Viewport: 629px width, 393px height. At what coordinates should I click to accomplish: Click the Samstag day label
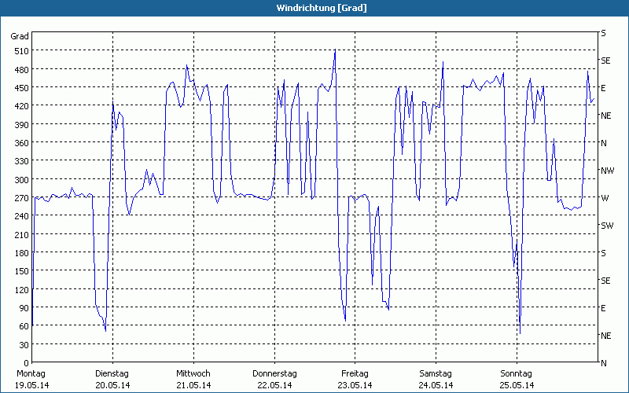click(435, 373)
